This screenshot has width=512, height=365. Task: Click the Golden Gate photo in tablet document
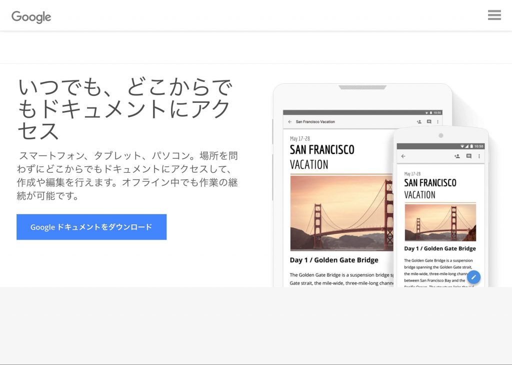[341, 213]
